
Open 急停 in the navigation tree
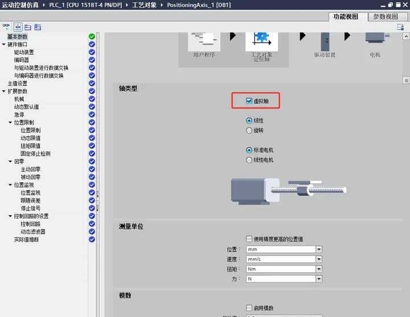[x=19, y=114]
